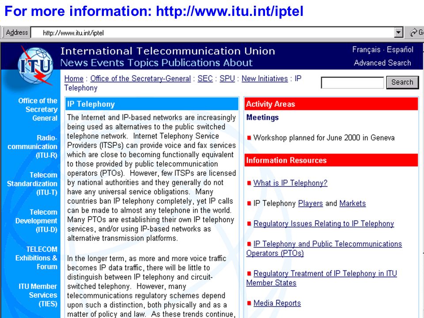Open ITU Member Services (TIES) sidebar item

tap(38, 295)
